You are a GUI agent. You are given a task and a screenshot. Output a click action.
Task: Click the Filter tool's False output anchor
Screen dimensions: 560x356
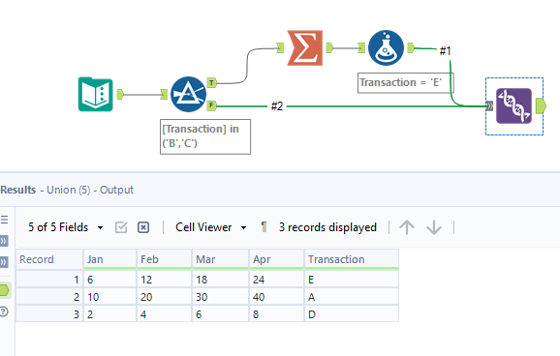click(x=211, y=105)
